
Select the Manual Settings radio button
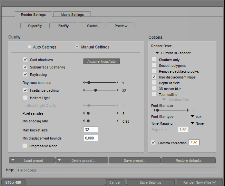pos(77,47)
